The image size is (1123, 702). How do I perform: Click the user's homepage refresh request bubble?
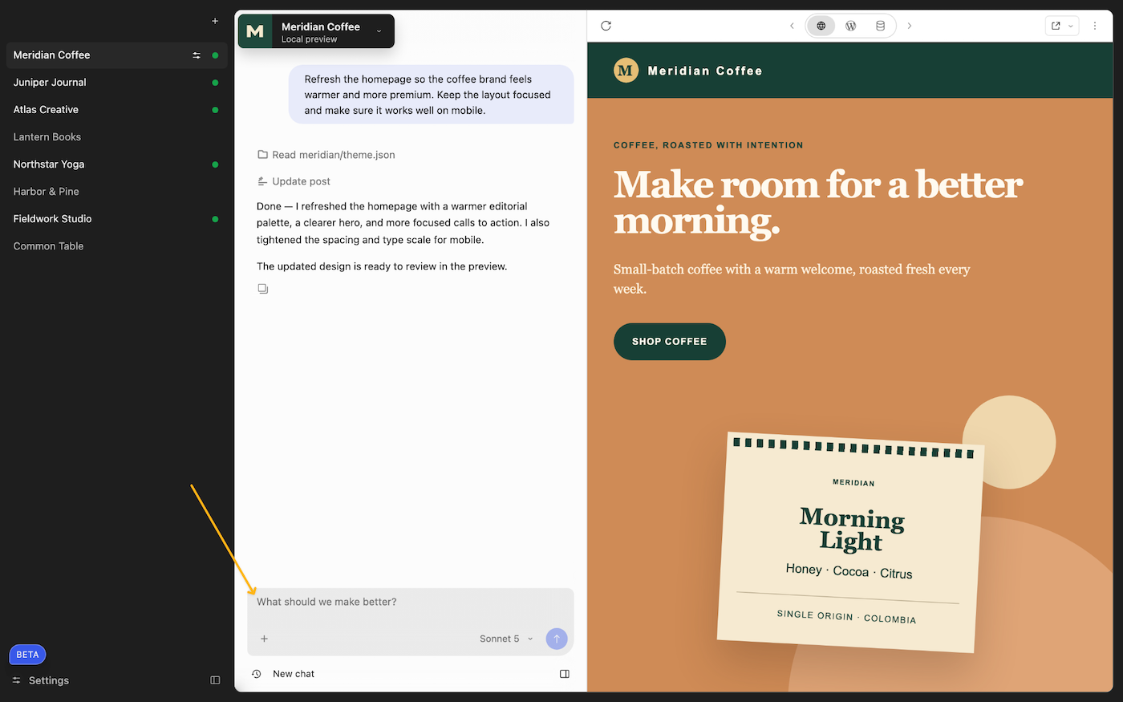432,95
